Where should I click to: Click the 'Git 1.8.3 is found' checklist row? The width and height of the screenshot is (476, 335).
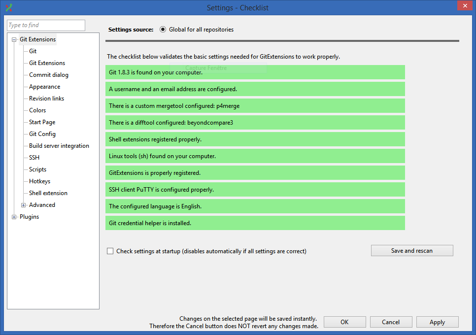pyautogui.click(x=255, y=72)
